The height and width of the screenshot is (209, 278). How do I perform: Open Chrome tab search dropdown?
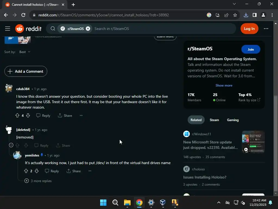234,4
